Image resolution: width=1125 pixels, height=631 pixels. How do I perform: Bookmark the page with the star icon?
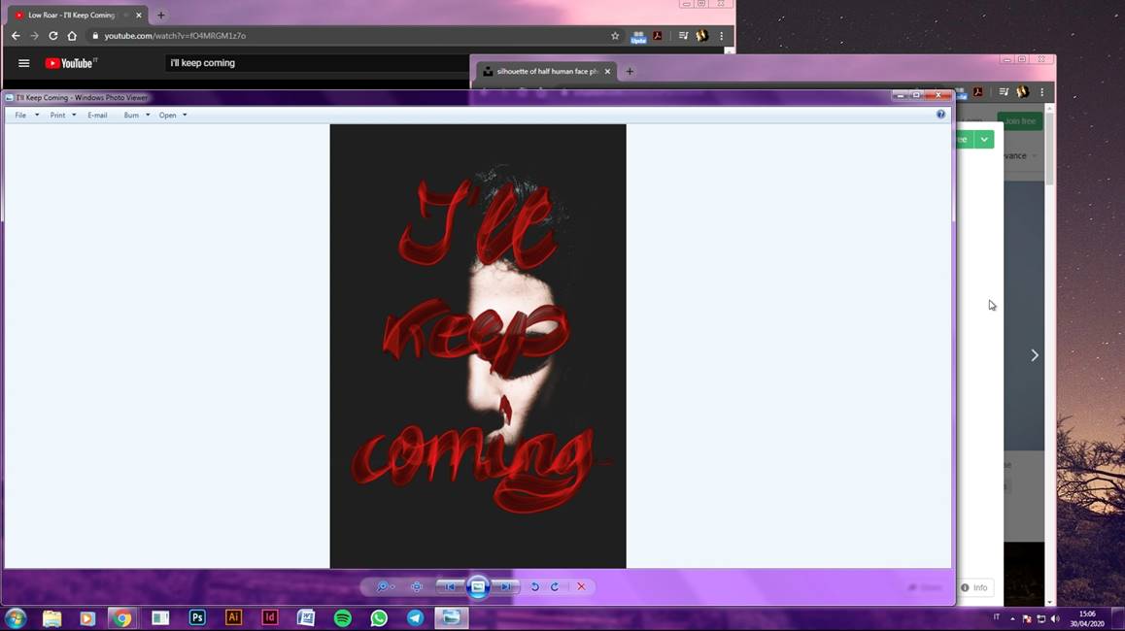615,36
